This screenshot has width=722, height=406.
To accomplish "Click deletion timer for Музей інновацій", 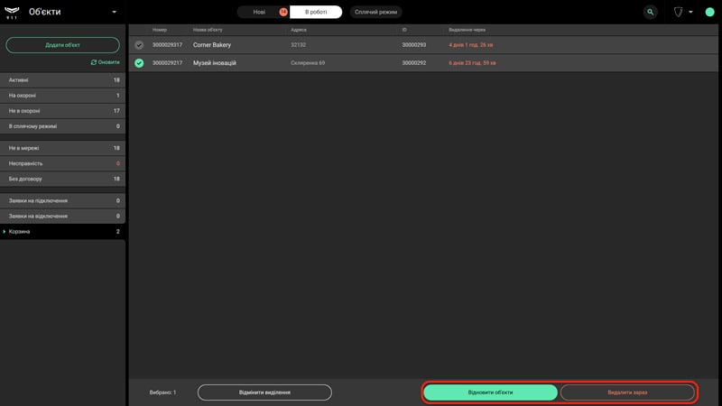I will pos(472,63).
